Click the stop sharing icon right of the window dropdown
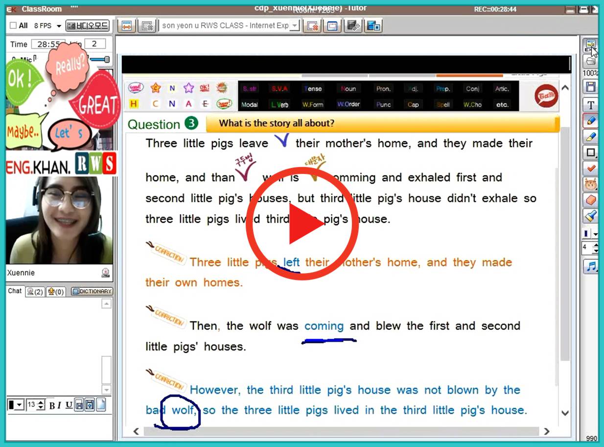The image size is (604, 447). (x=312, y=26)
